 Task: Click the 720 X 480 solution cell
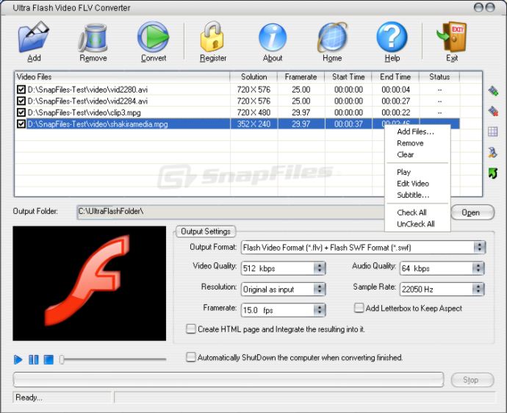point(253,112)
